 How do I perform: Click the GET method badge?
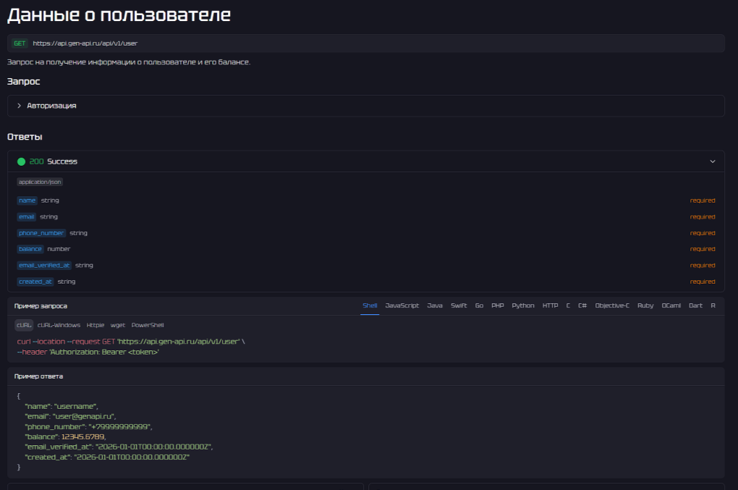tap(20, 43)
